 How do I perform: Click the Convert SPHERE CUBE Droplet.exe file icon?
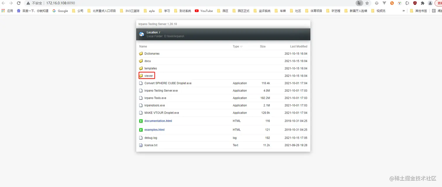tap(141, 83)
